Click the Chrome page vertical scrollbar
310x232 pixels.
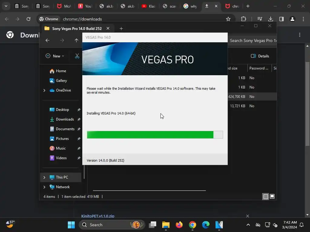coord(307,104)
